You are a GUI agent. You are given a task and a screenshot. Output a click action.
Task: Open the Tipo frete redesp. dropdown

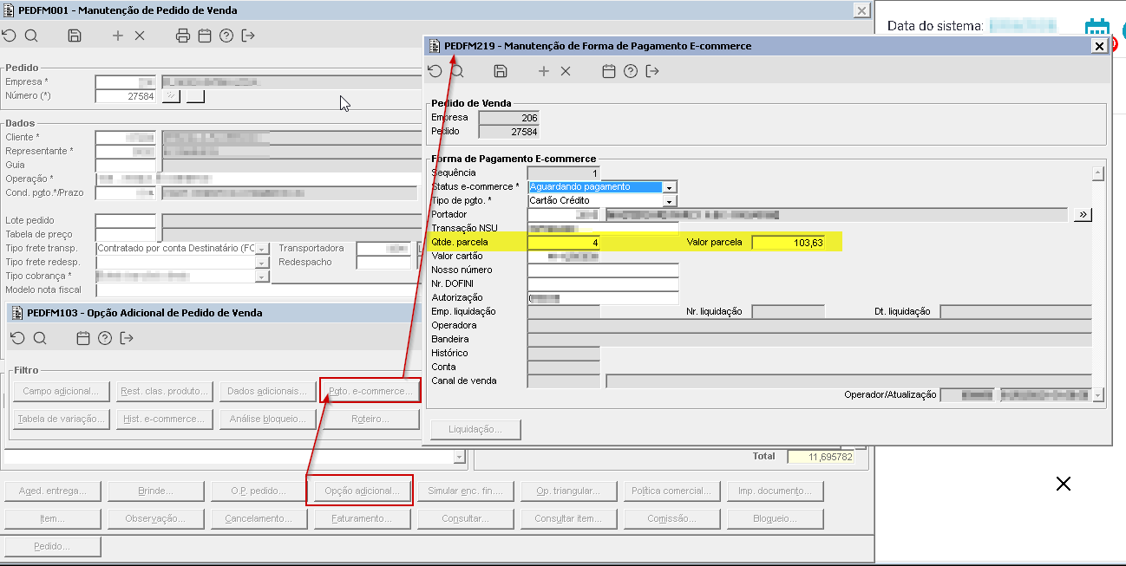tap(263, 262)
